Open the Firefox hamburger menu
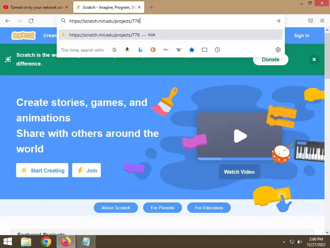The height and width of the screenshot is (248, 330). [x=322, y=21]
